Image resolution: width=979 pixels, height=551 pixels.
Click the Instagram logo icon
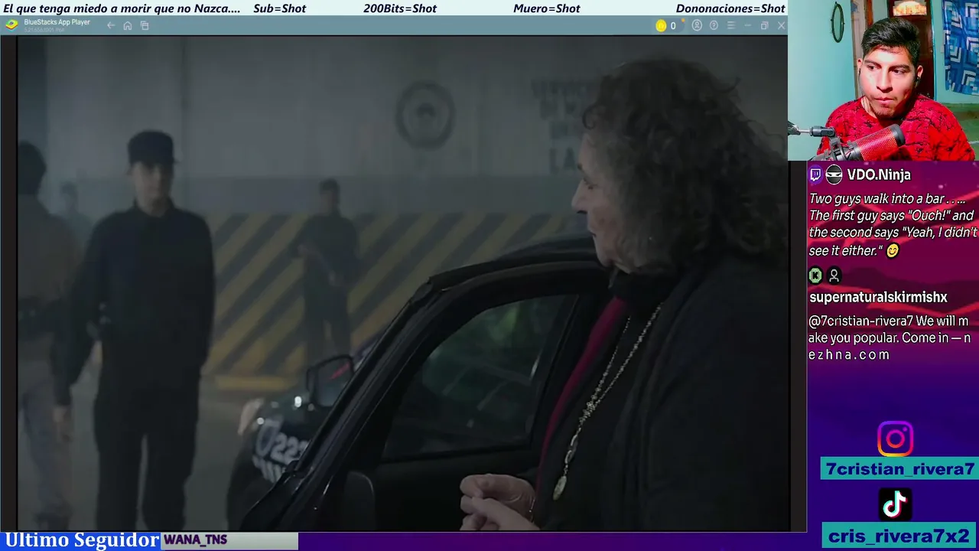point(895,439)
